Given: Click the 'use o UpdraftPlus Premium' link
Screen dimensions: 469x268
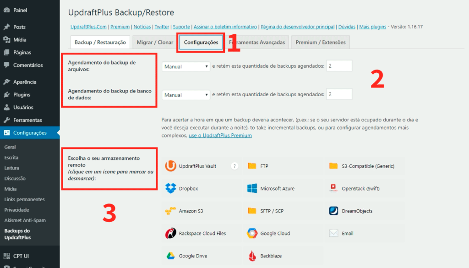Looking at the screenshot, I should [x=220, y=136].
